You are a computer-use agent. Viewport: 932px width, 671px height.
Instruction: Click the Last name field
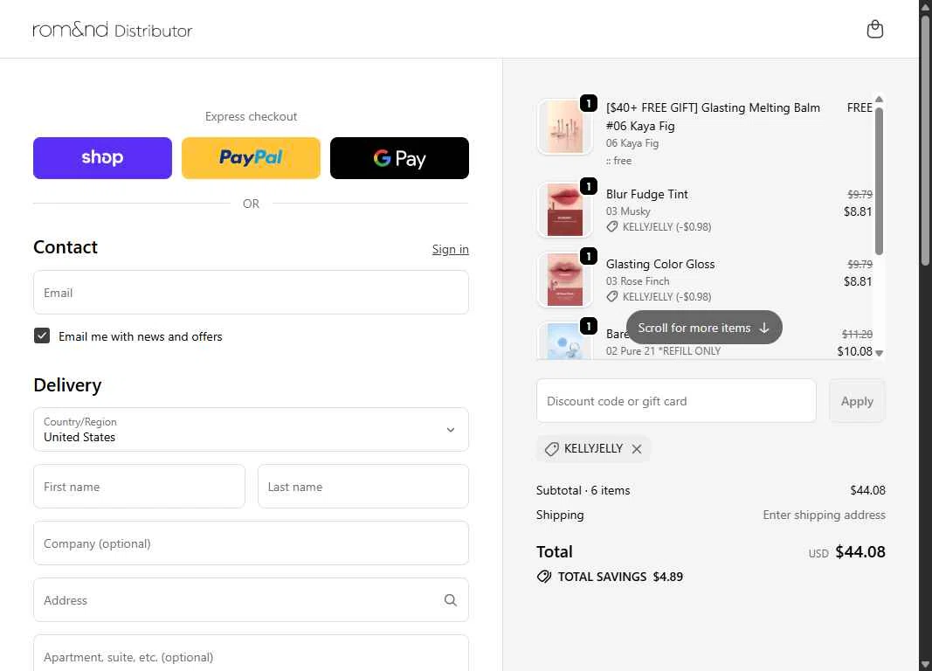[363, 486]
